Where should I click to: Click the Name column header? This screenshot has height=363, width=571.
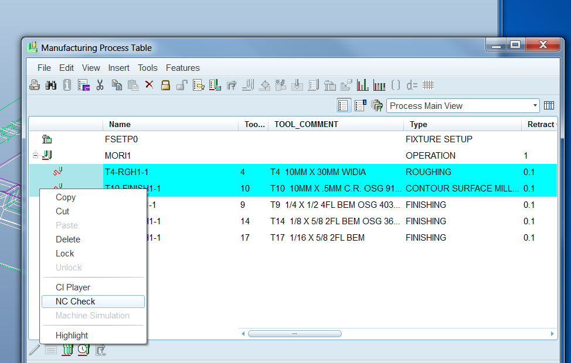171,124
